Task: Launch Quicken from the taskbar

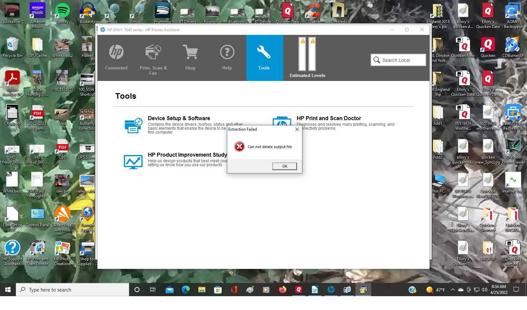Action: (x=298, y=290)
